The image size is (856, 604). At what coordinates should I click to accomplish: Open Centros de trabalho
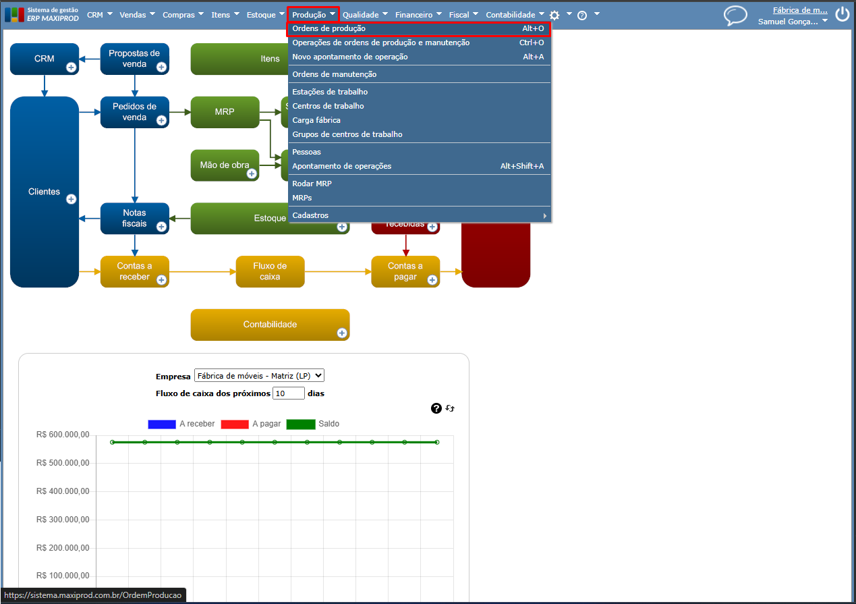click(x=420, y=106)
